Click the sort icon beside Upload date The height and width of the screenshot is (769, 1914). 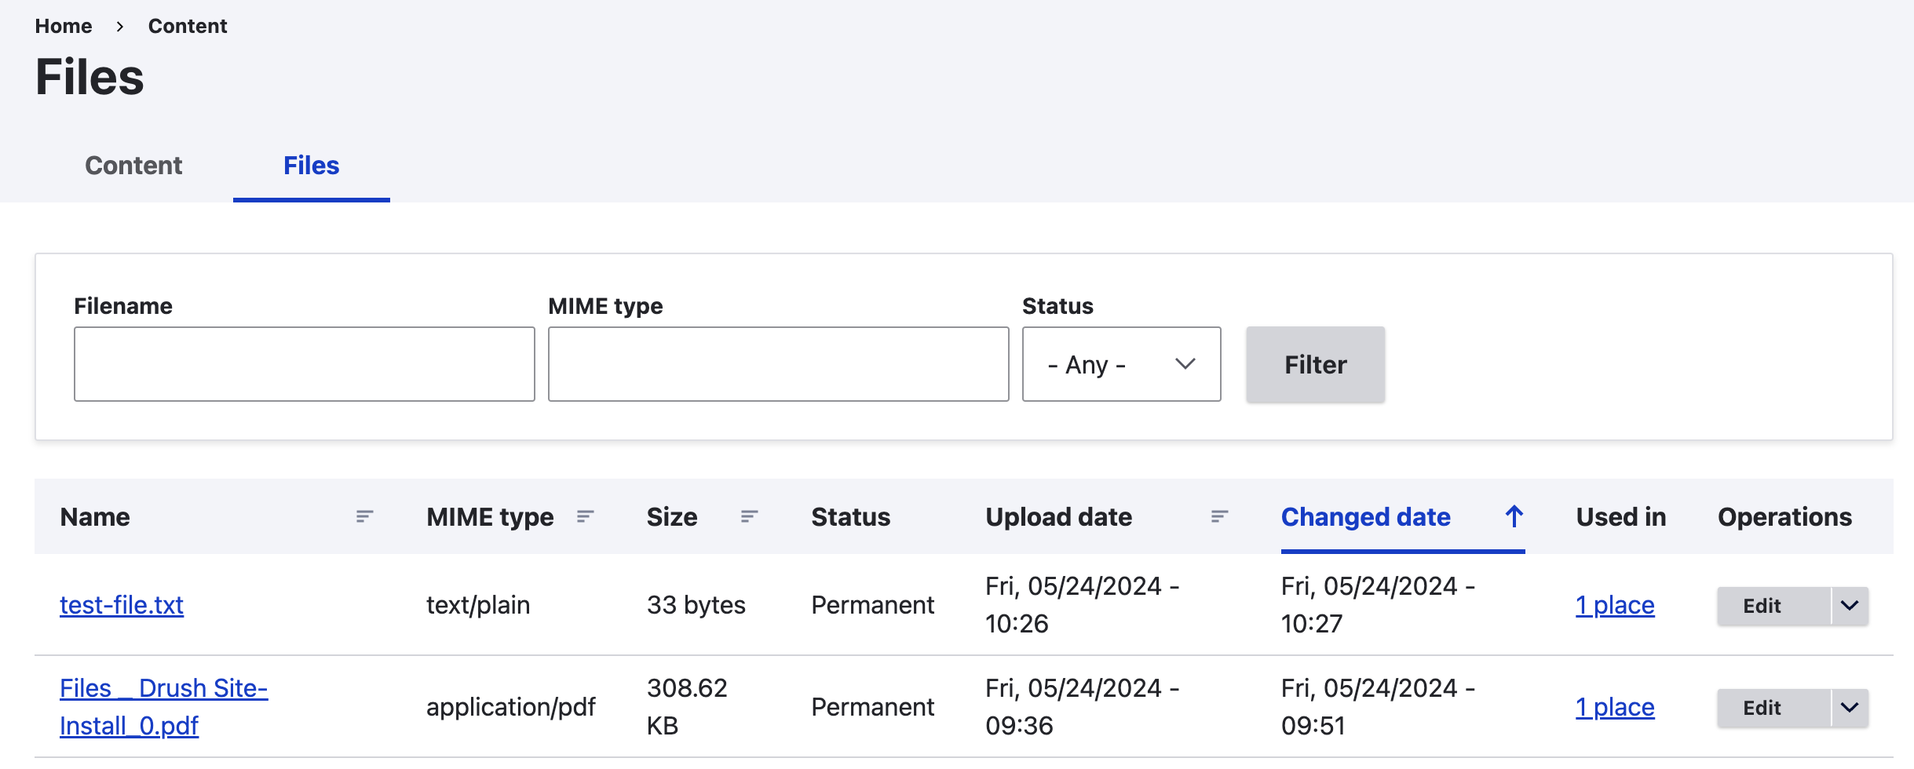[x=1218, y=516]
